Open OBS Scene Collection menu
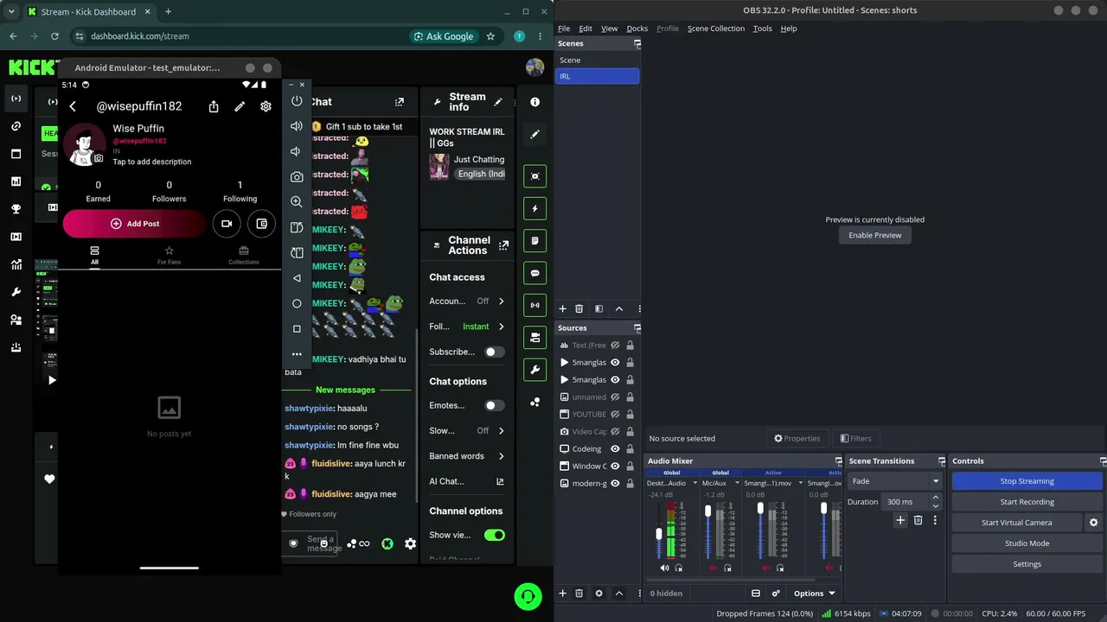This screenshot has width=1107, height=622. [x=716, y=29]
